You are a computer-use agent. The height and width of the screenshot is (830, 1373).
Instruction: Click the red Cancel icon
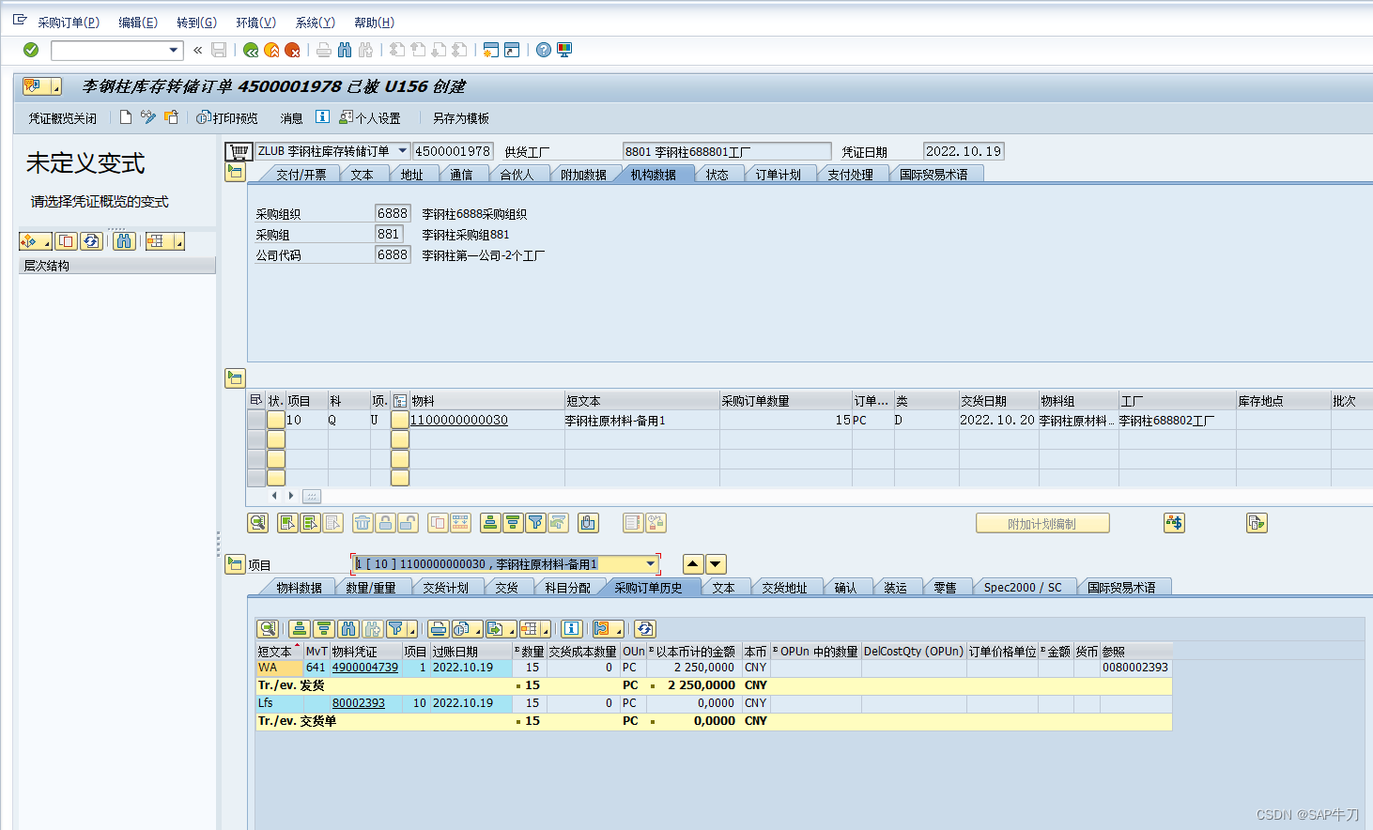[x=292, y=50]
